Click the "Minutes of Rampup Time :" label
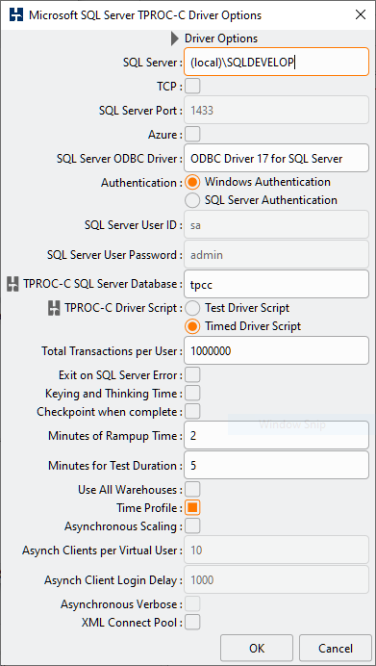The height and width of the screenshot is (666, 376). pos(115,436)
